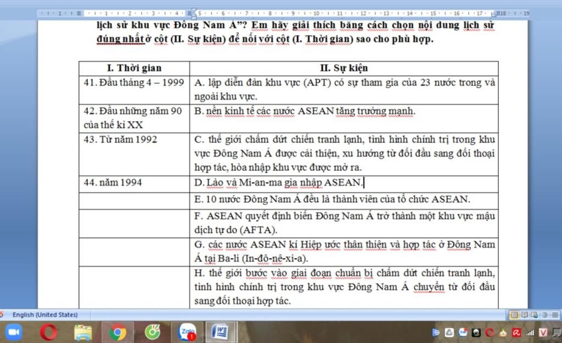The height and width of the screenshot is (343, 562).
Task: Click the first line indent ruler marker
Action: tap(194, 11)
